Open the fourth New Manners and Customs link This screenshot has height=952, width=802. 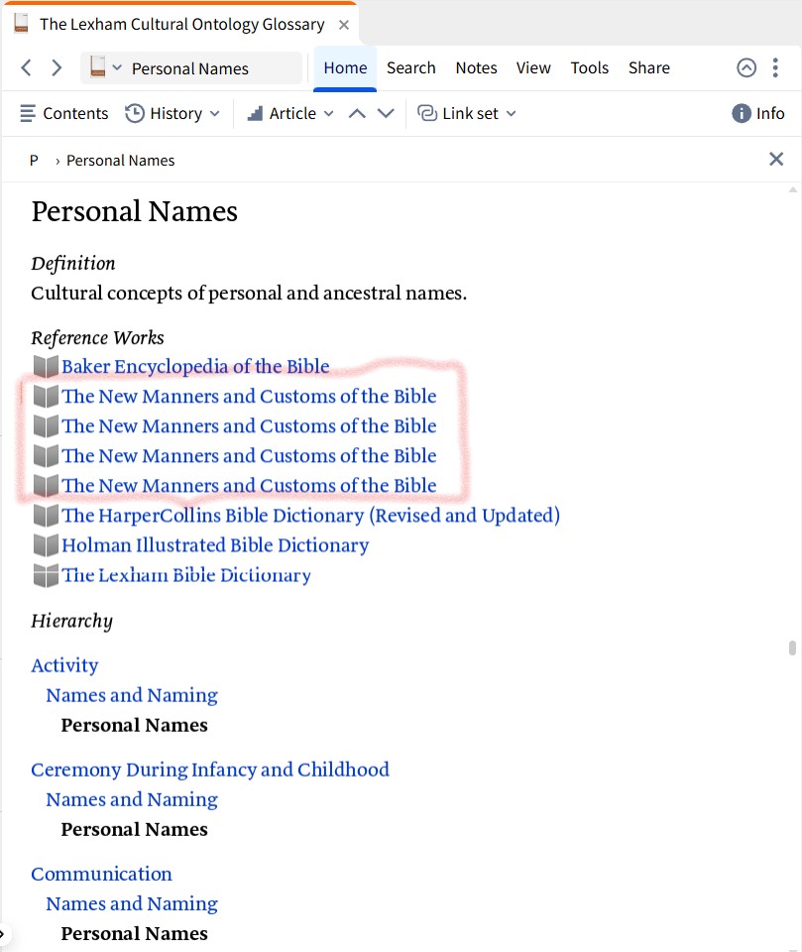pos(249,485)
